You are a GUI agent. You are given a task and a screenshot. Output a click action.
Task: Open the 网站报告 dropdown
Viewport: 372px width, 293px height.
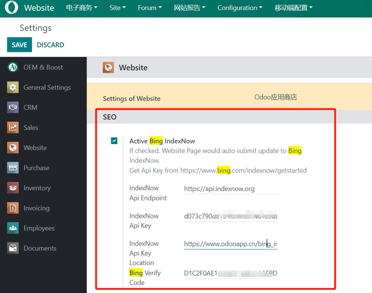coord(190,8)
